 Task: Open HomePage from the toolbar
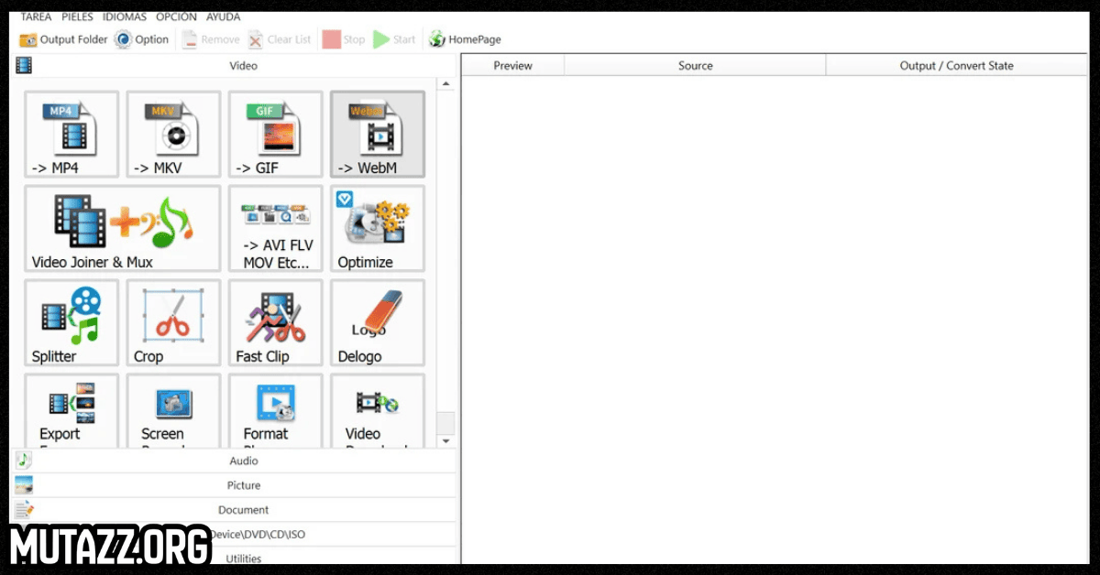[x=465, y=39]
